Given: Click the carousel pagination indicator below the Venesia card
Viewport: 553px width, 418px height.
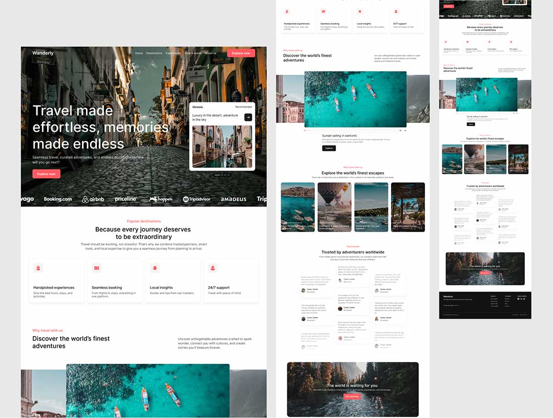Looking at the screenshot, I should point(222,175).
